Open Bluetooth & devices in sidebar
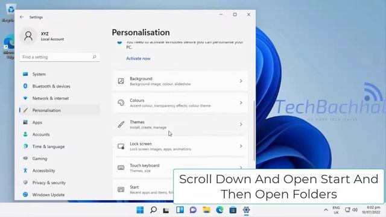Viewport: 386px width, 217px height. tap(60, 86)
